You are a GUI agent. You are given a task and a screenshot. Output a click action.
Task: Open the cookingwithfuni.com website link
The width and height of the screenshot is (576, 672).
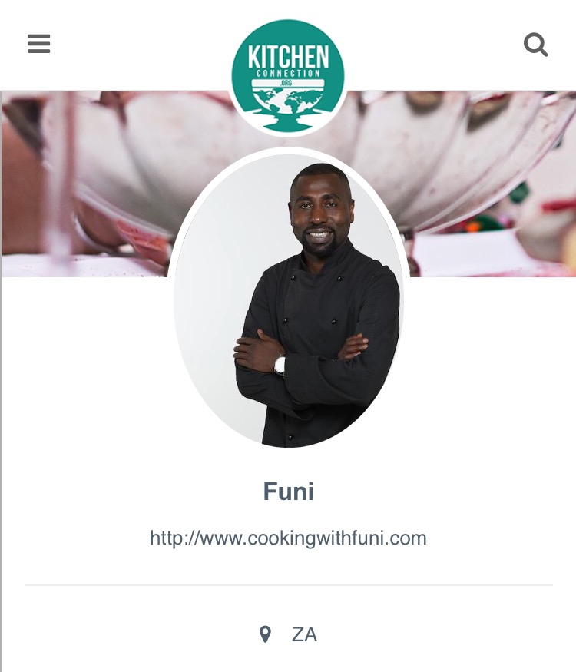point(288,538)
